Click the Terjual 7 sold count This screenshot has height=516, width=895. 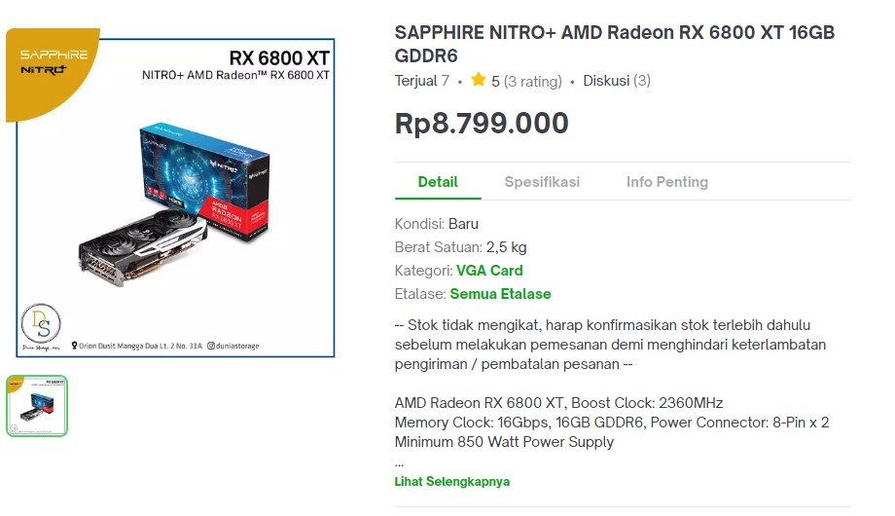tap(421, 81)
